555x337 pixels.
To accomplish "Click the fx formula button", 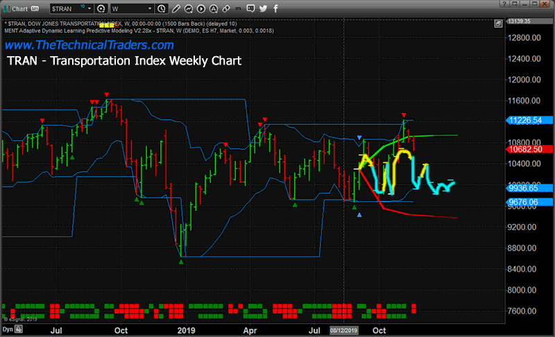I will click(x=19, y=329).
